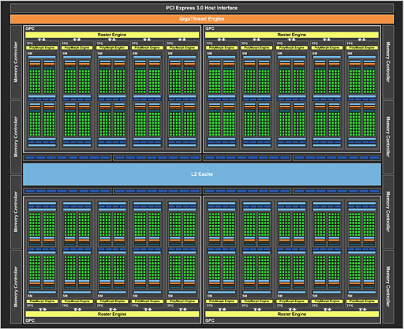
Task: Select the first PolyMorph Engine in the upper-left GPC
Action: tap(42, 47)
